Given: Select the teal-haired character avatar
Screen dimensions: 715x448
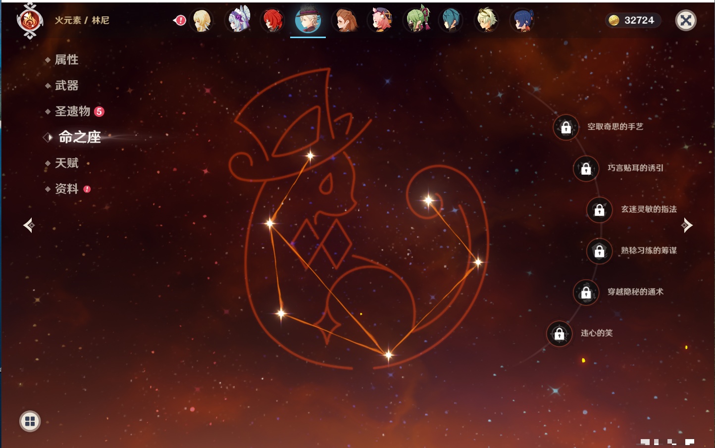Looking at the screenshot, I should click(451, 20).
